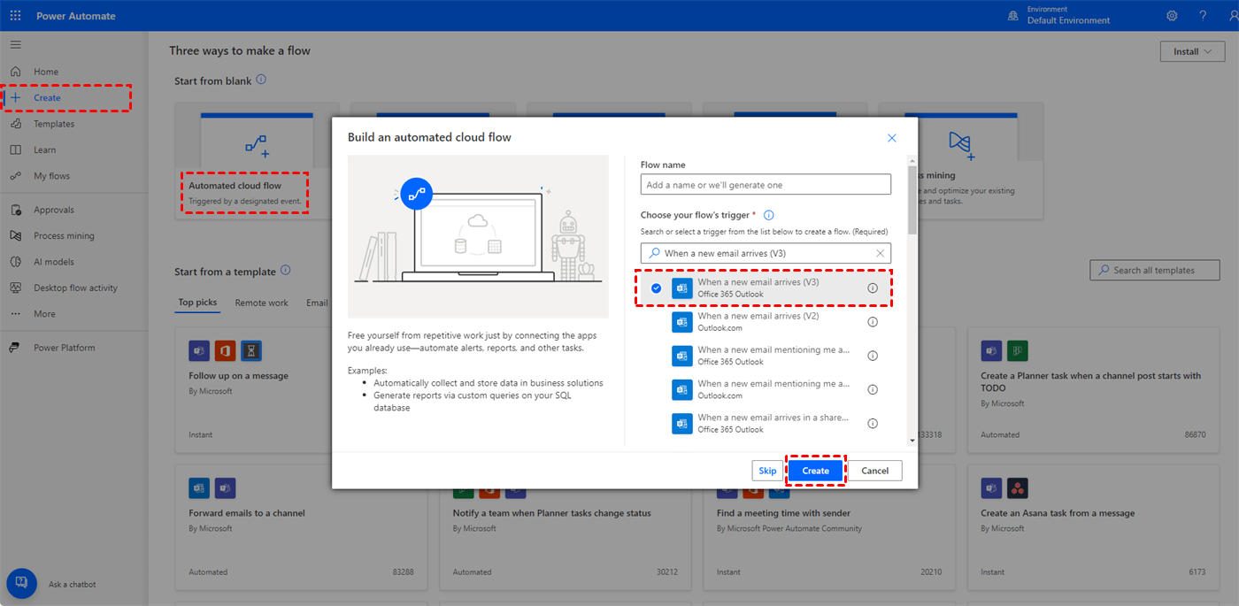Show info for When a new email arrives (V2)
This screenshot has height=606, width=1239.
873,322
